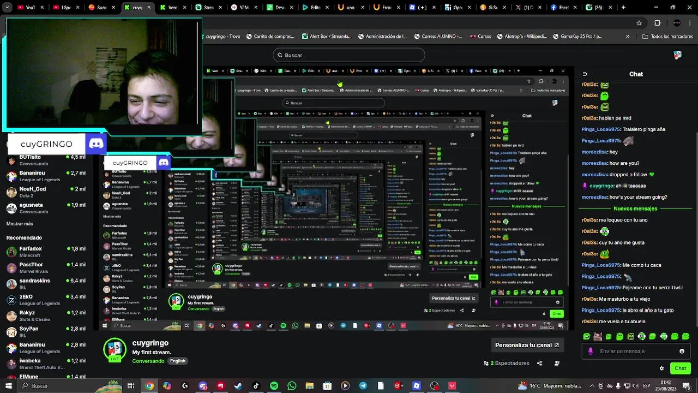This screenshot has width=698, height=393.
Task: Click Chrome icon in the taskbar
Action: pyautogui.click(x=149, y=386)
